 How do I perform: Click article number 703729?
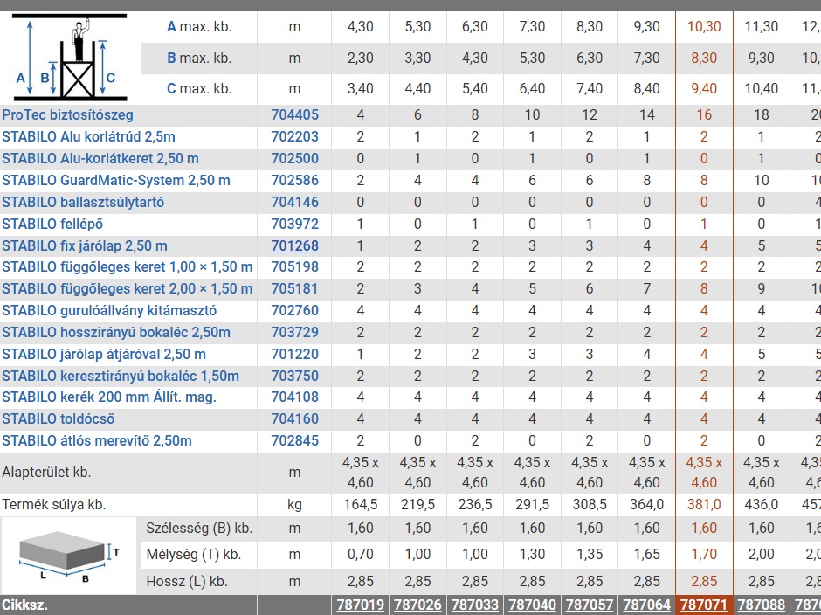(295, 332)
